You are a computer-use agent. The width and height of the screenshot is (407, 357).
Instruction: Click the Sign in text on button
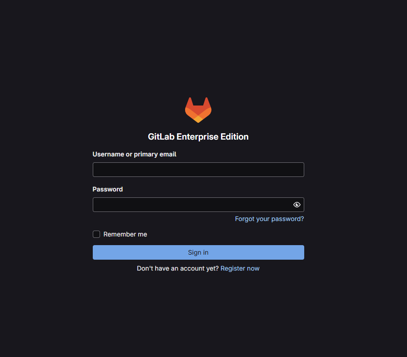click(x=198, y=252)
